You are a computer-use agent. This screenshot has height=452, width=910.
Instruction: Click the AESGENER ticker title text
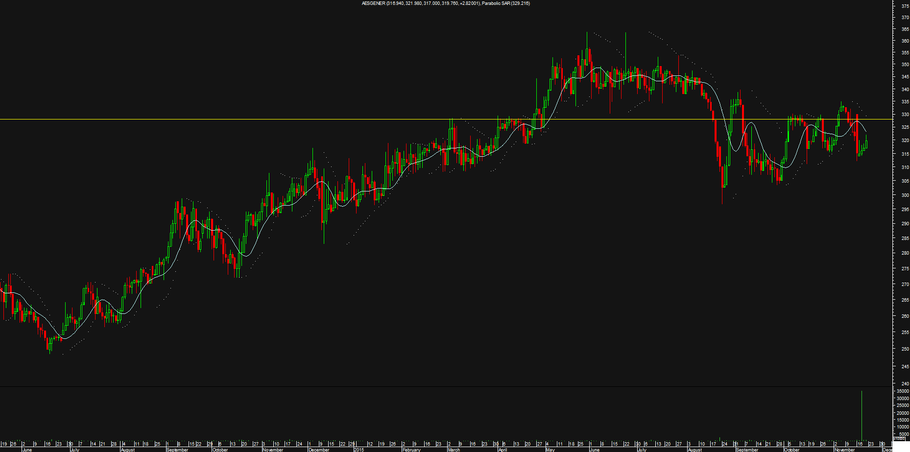[x=373, y=3]
